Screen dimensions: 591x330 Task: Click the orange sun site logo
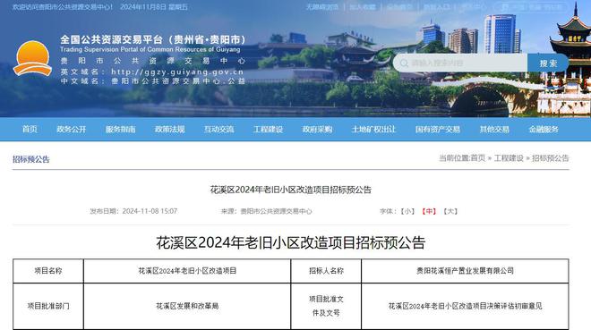32,58
